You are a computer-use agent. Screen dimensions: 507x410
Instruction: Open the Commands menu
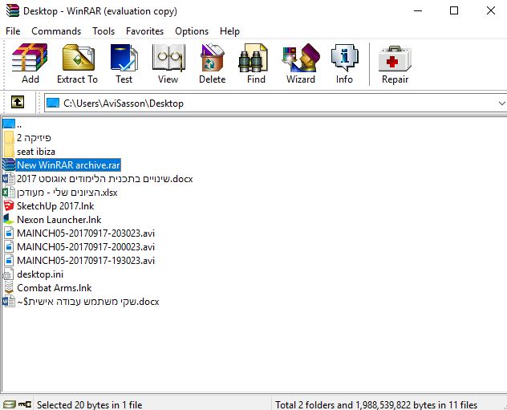[56, 31]
